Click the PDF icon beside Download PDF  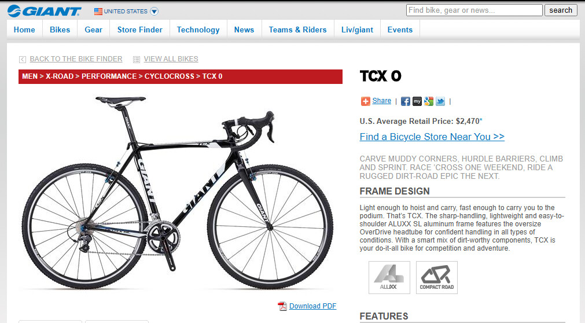(x=282, y=306)
